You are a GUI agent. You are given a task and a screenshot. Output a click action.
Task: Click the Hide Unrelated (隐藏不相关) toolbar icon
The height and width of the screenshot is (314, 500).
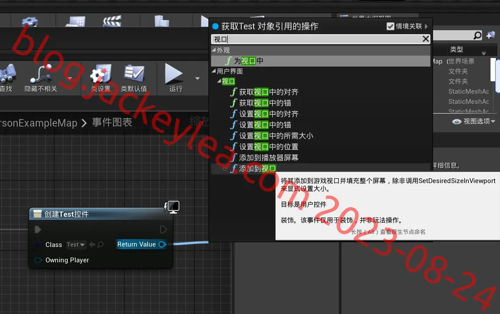40,74
